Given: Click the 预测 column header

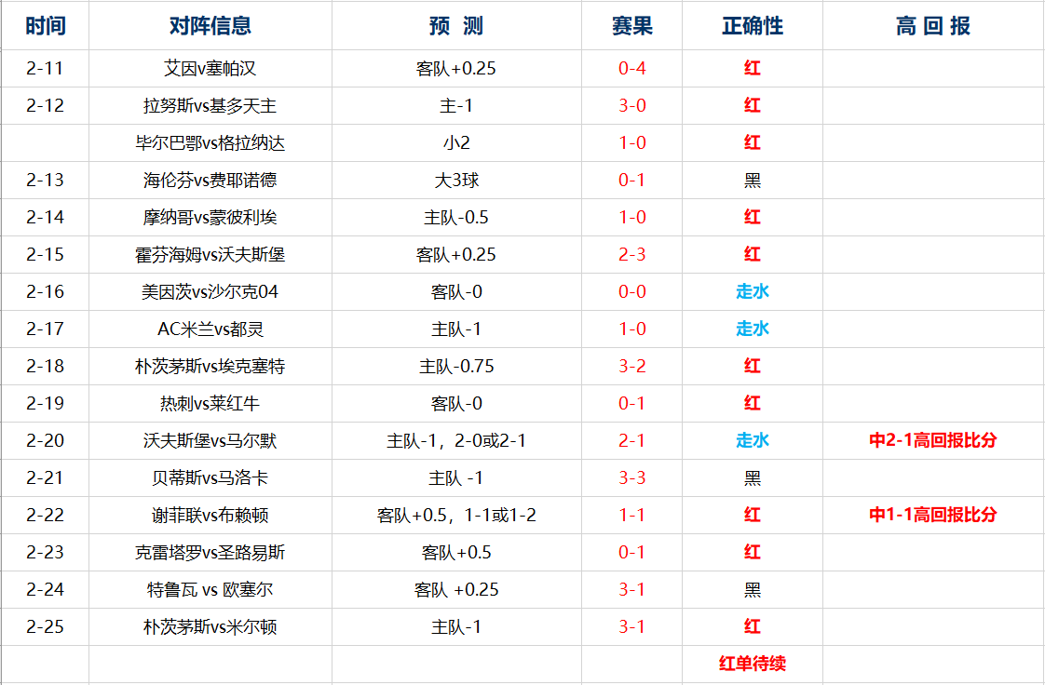Looking at the screenshot, I should pos(456,26).
